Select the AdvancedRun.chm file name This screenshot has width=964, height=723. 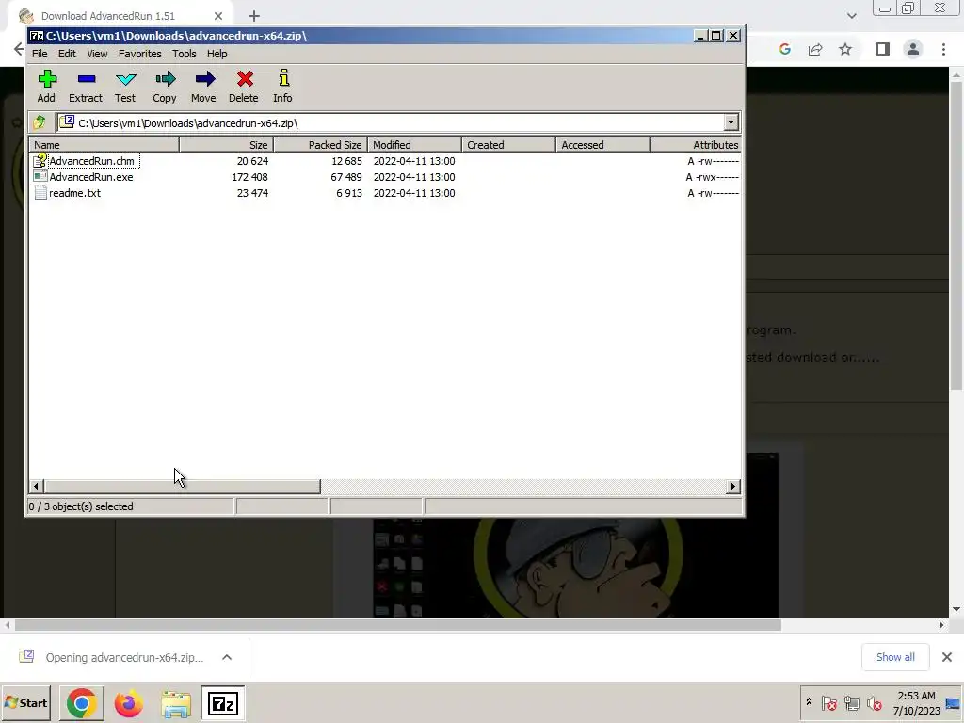point(91,160)
